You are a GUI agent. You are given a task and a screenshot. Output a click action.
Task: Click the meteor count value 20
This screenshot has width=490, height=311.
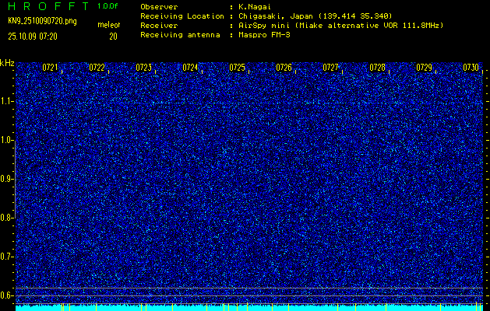113,36
